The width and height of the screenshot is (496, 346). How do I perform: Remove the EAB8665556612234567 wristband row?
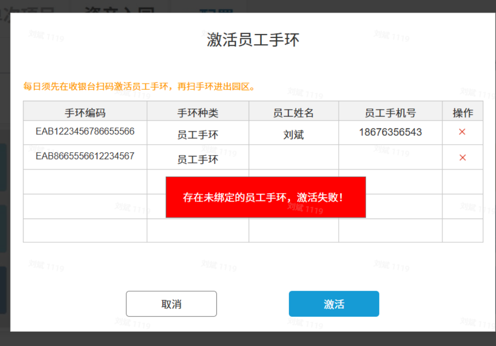(462, 158)
